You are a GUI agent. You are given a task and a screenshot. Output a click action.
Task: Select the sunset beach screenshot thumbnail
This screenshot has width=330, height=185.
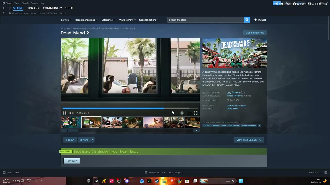pos(153,122)
